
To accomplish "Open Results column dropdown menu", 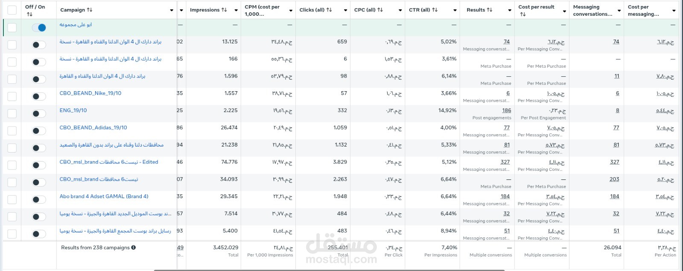I will (x=510, y=10).
